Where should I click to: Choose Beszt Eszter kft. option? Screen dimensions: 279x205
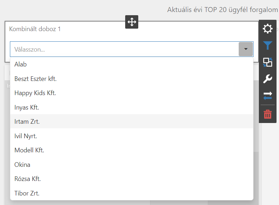(x=35, y=79)
